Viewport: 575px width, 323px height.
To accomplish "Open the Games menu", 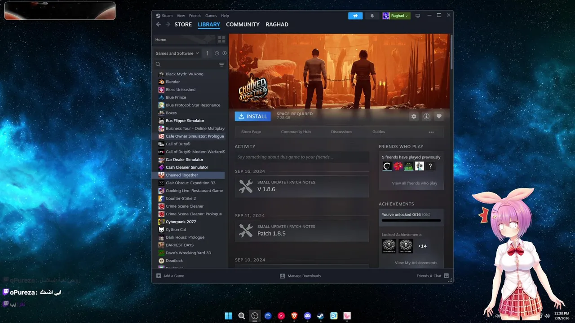I will pos(211,16).
